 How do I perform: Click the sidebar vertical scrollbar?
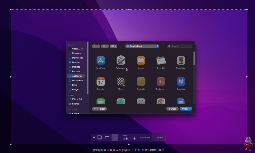[x=88, y=68]
